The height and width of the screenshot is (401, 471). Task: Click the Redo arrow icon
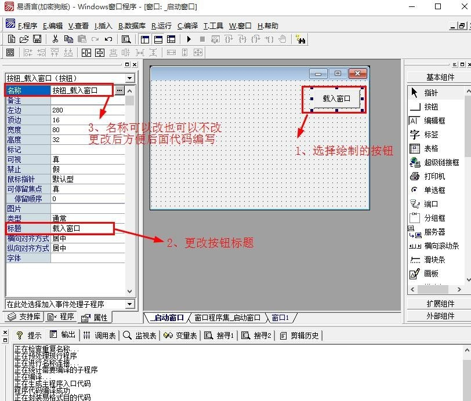[95, 39]
